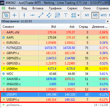Open the Вставка menu

click(x=38, y=8)
